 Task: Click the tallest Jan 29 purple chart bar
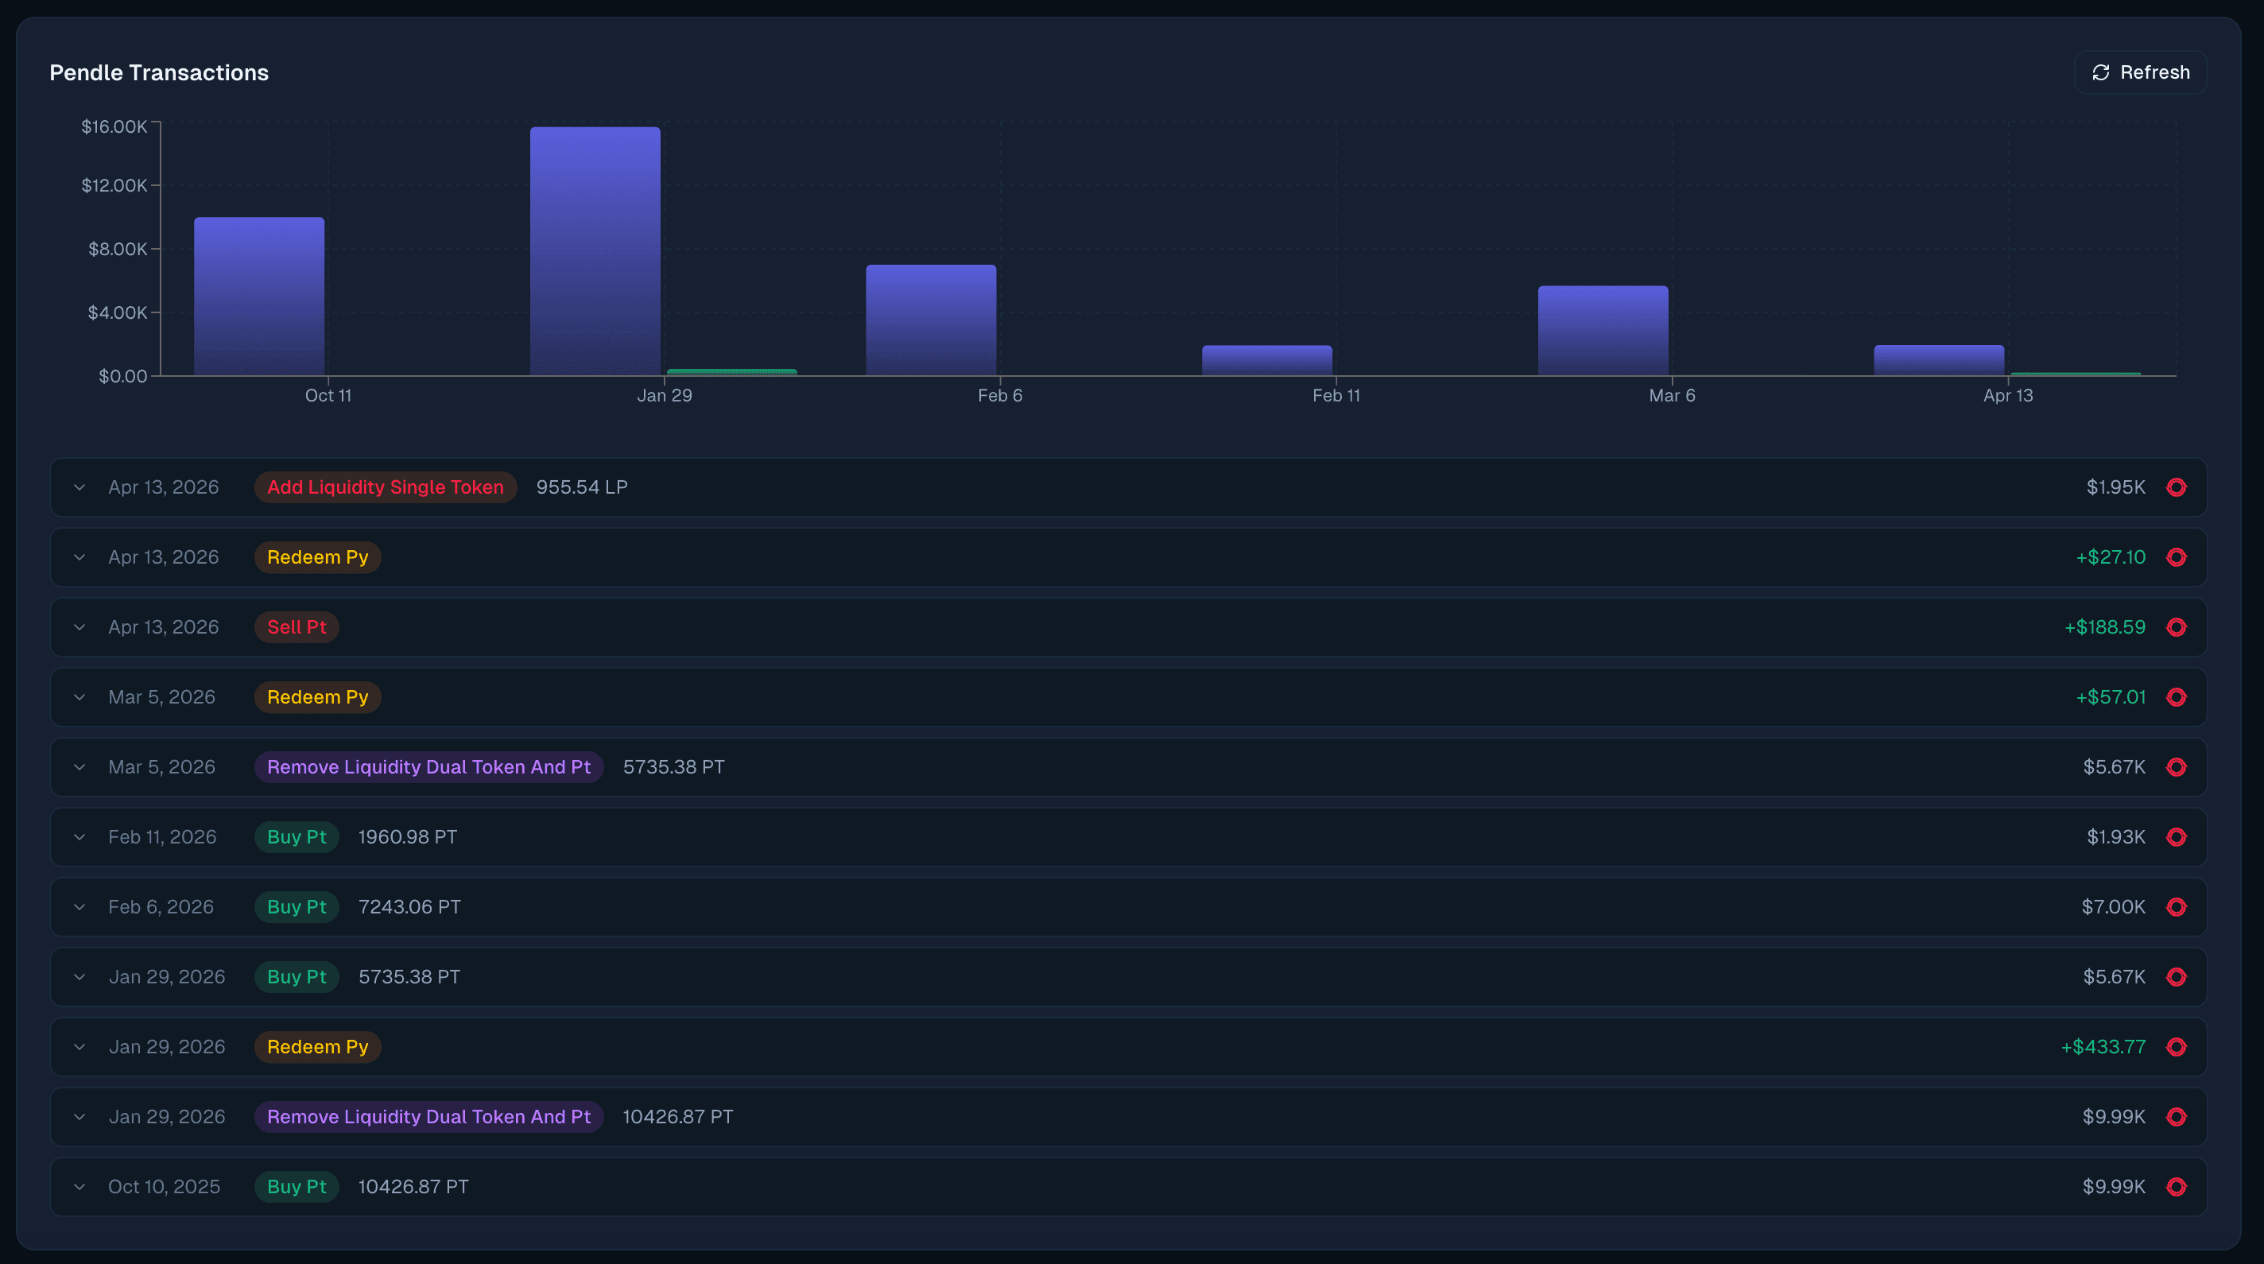595,251
